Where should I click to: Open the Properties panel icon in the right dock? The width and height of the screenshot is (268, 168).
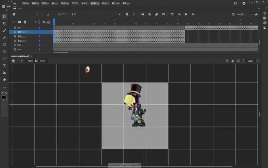pos(265,13)
